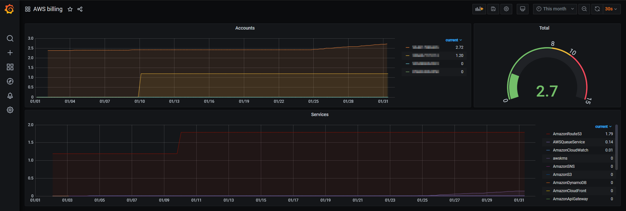626x211 pixels.
Task: Open dashboard settings gear in top toolbar
Action: pos(506,9)
